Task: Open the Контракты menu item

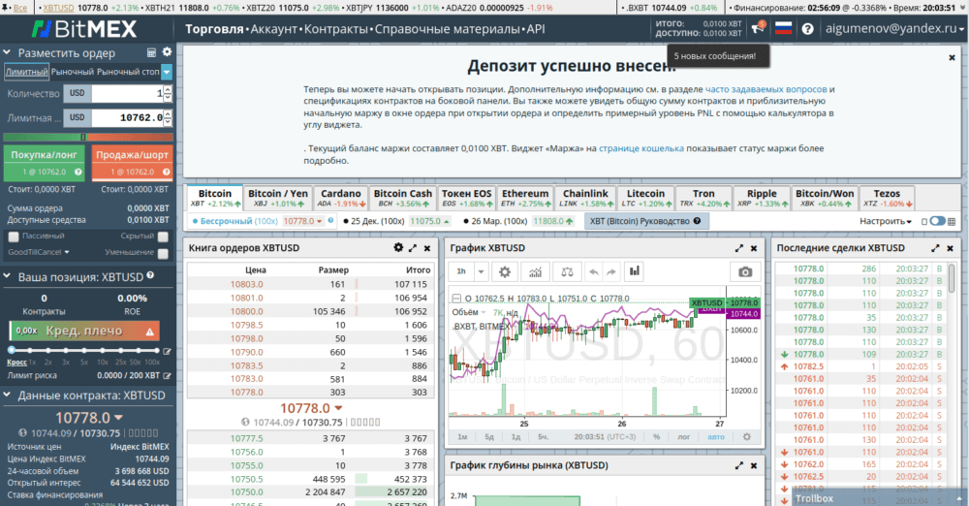Action: 335,29
